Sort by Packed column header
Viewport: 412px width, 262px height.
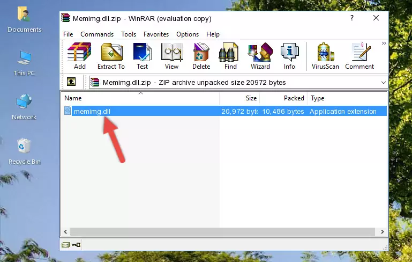point(283,98)
